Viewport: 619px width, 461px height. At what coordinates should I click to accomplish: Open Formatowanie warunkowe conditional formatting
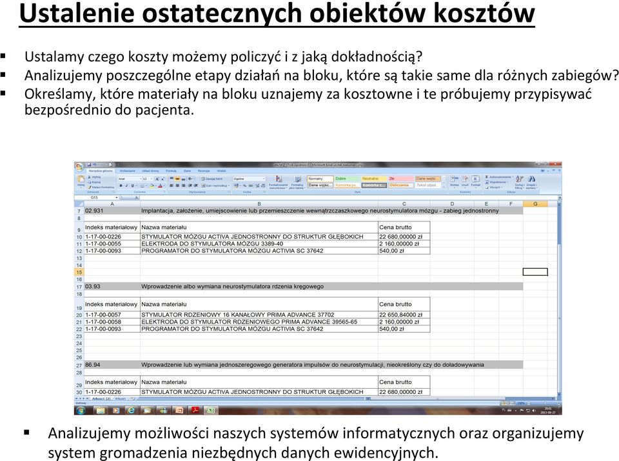[x=278, y=181]
